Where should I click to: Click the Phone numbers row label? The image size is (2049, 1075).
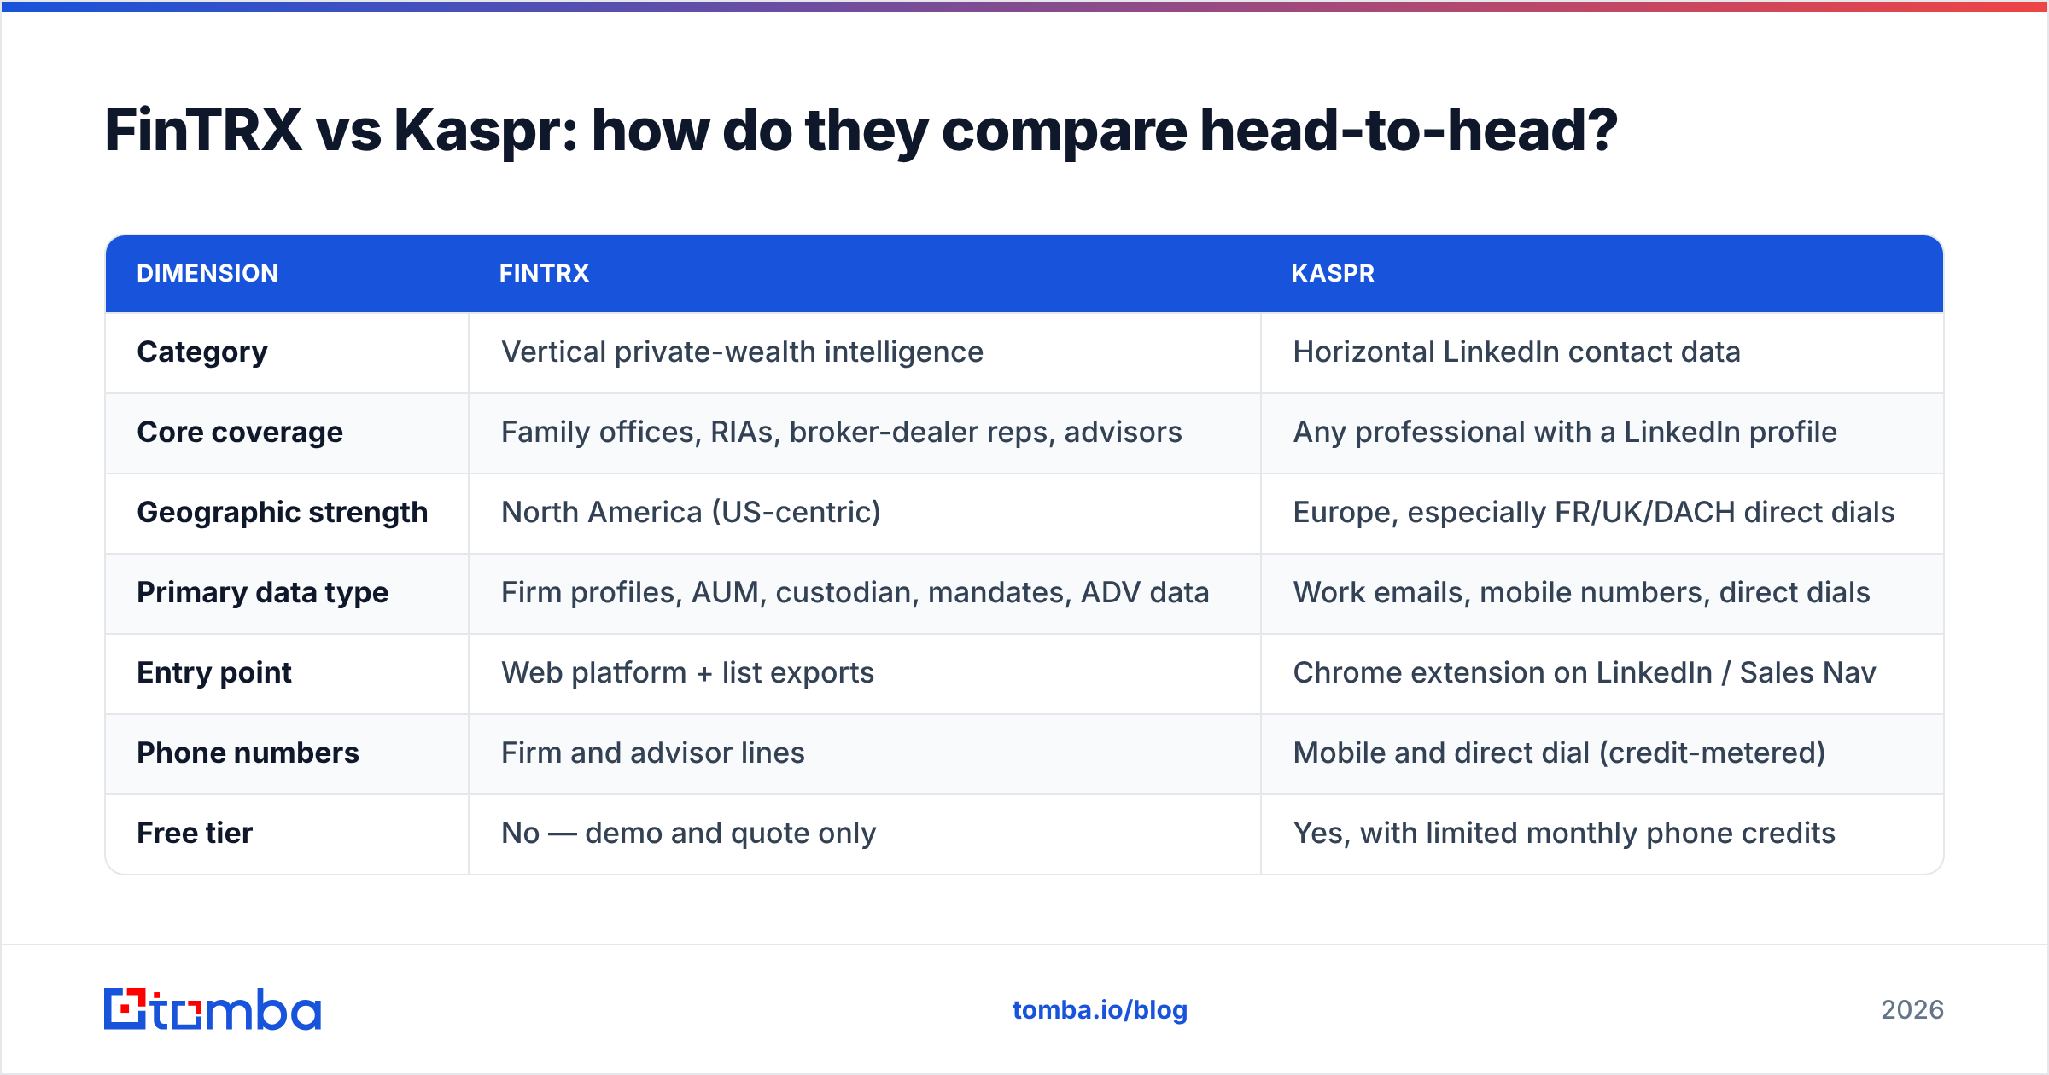point(248,753)
